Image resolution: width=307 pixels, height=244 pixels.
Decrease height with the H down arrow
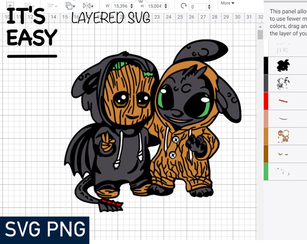click(166, 7)
